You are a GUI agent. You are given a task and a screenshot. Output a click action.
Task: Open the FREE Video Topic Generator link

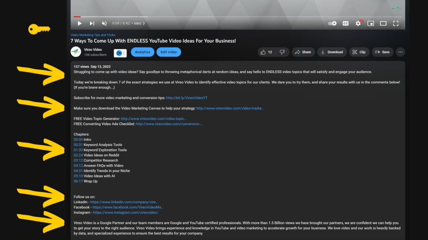[154, 119]
